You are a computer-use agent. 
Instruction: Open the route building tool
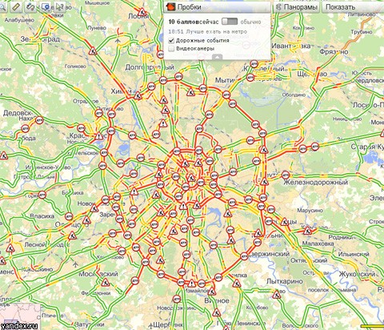coord(30,6)
